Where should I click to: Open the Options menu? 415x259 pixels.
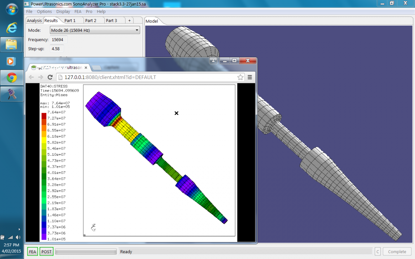coord(44,11)
